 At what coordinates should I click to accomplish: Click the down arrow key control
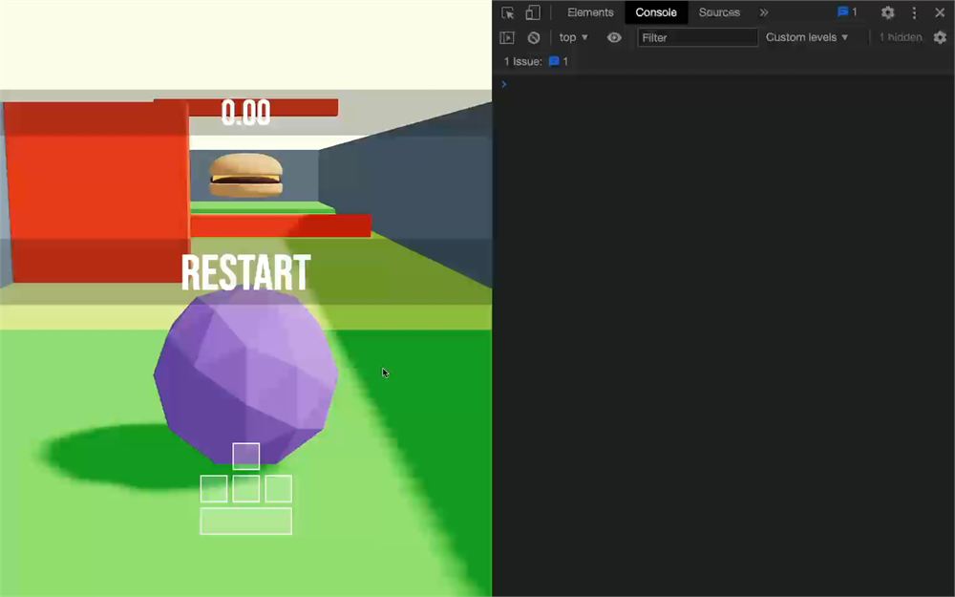click(246, 488)
